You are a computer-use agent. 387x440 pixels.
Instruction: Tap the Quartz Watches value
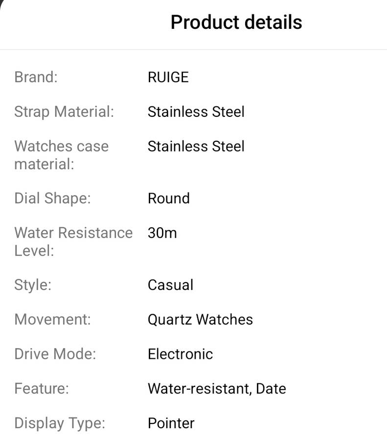tap(200, 320)
